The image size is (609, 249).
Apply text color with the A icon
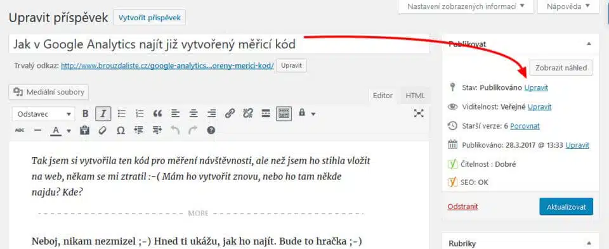point(56,131)
